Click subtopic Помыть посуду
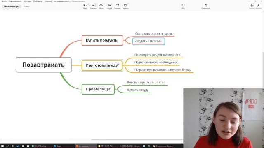Image resolution: width=264 pixels, height=148 pixels. tap(138, 90)
